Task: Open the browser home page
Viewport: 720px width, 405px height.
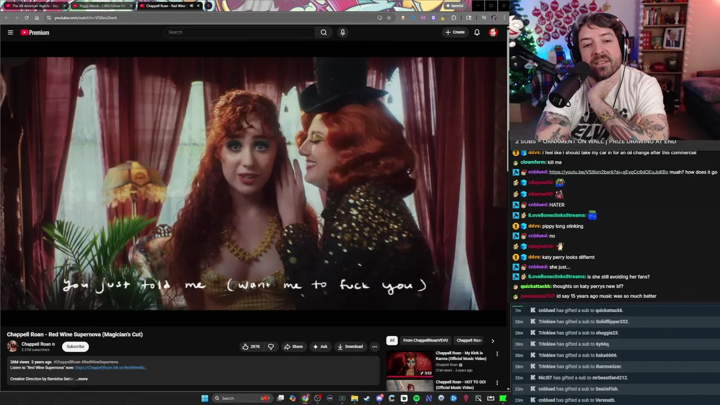Action: coord(37,17)
